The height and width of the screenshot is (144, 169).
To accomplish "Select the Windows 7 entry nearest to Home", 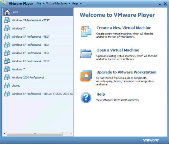I will pos(38,28).
